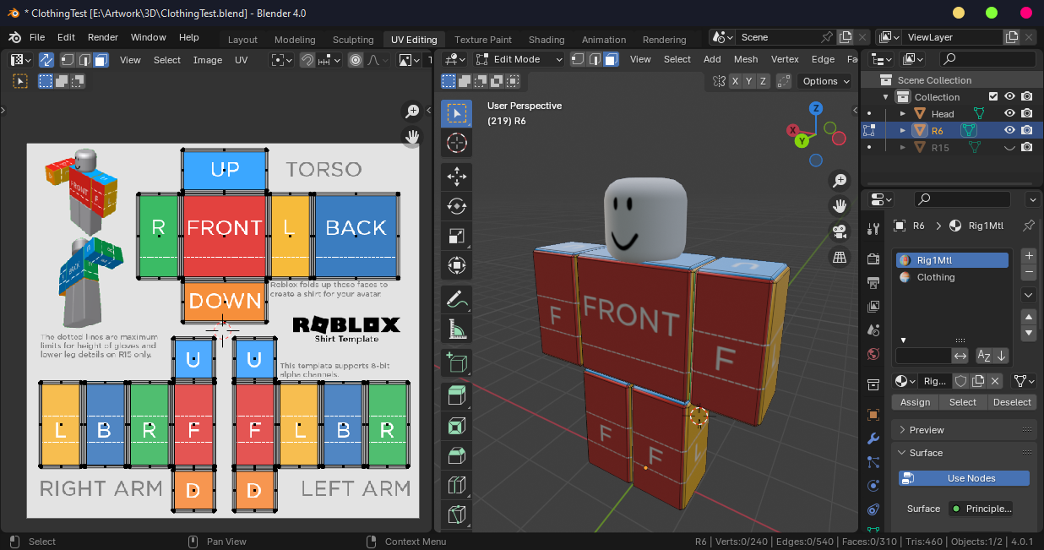
Task: Toggle R6 object render camera visibility
Action: (1026, 130)
